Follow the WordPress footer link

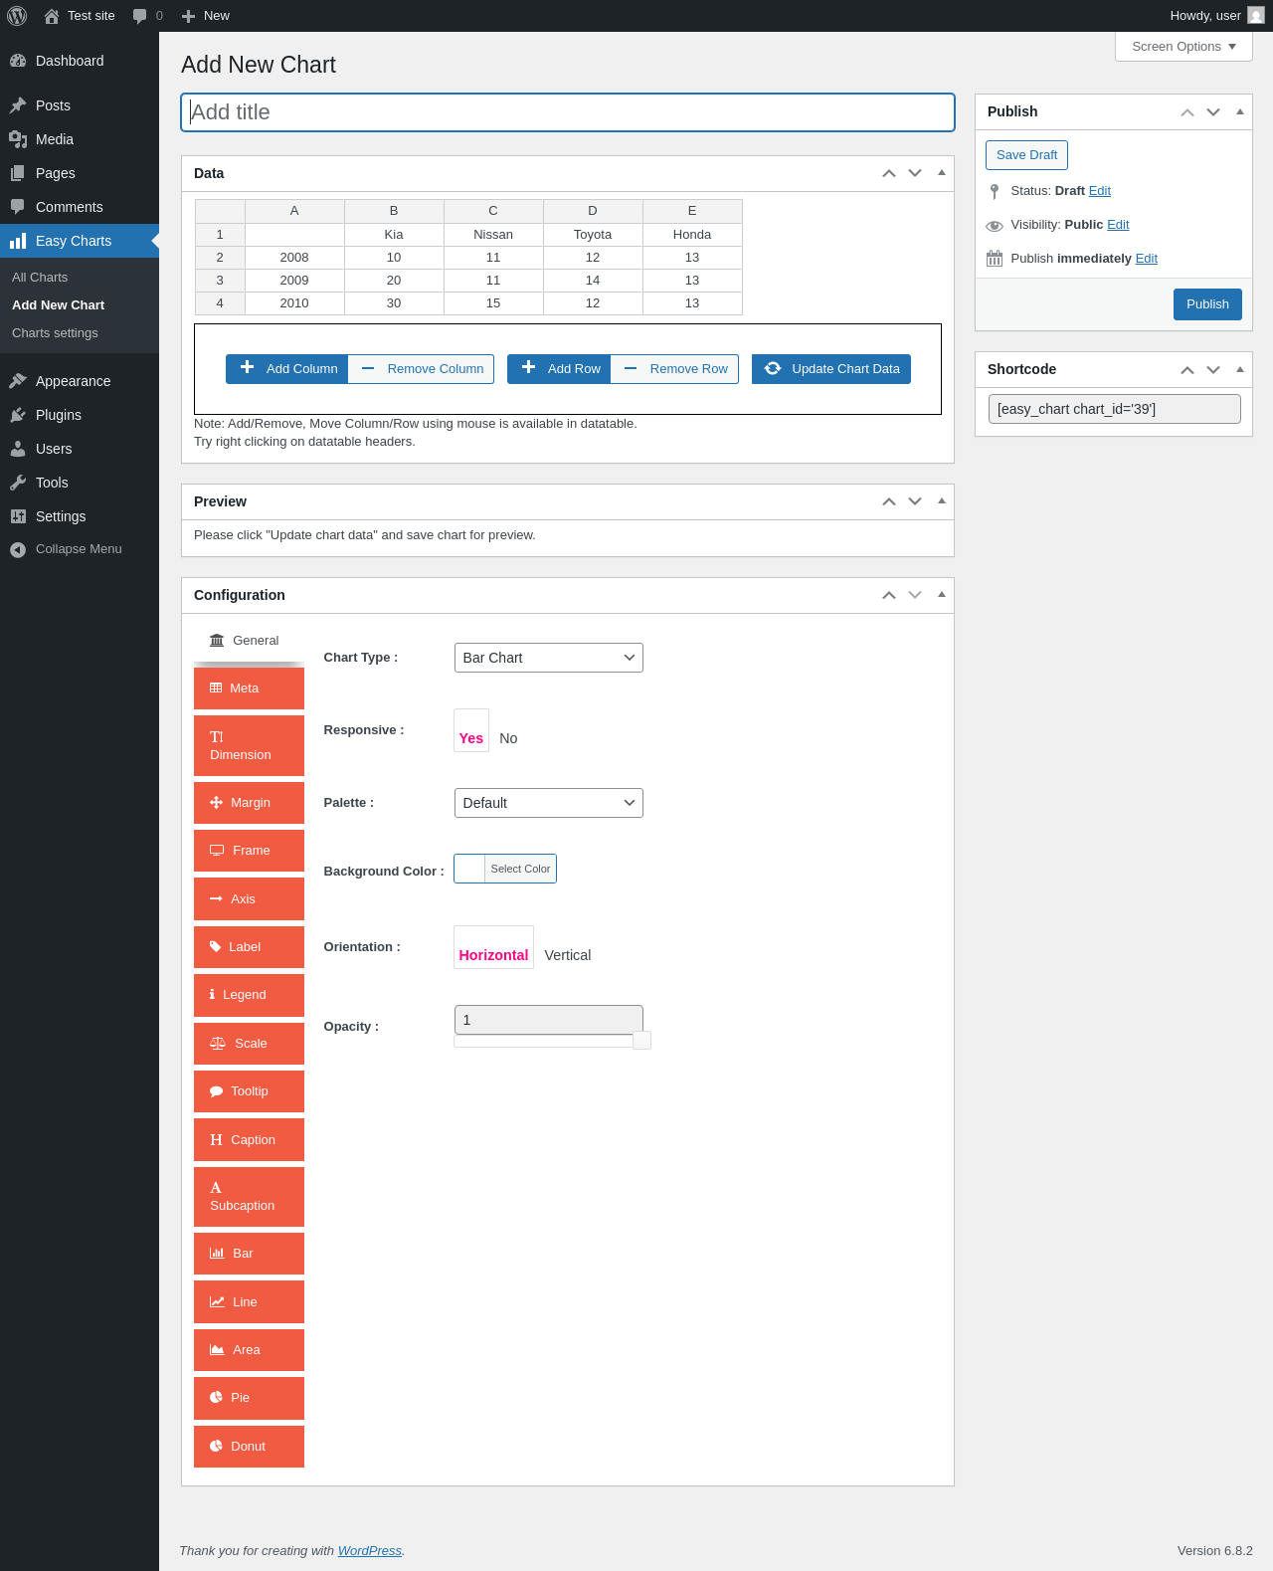(370, 1551)
